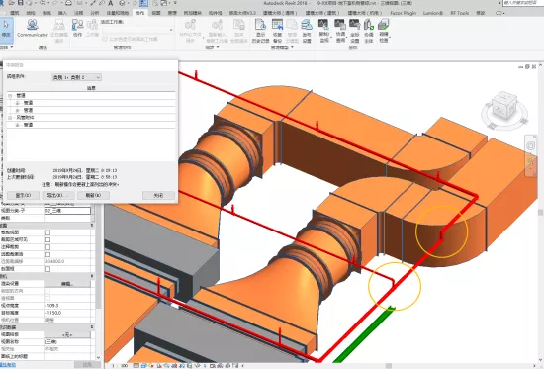The width and height of the screenshot is (544, 369).
Task: Click the <无> view template button
Action: pos(67,334)
